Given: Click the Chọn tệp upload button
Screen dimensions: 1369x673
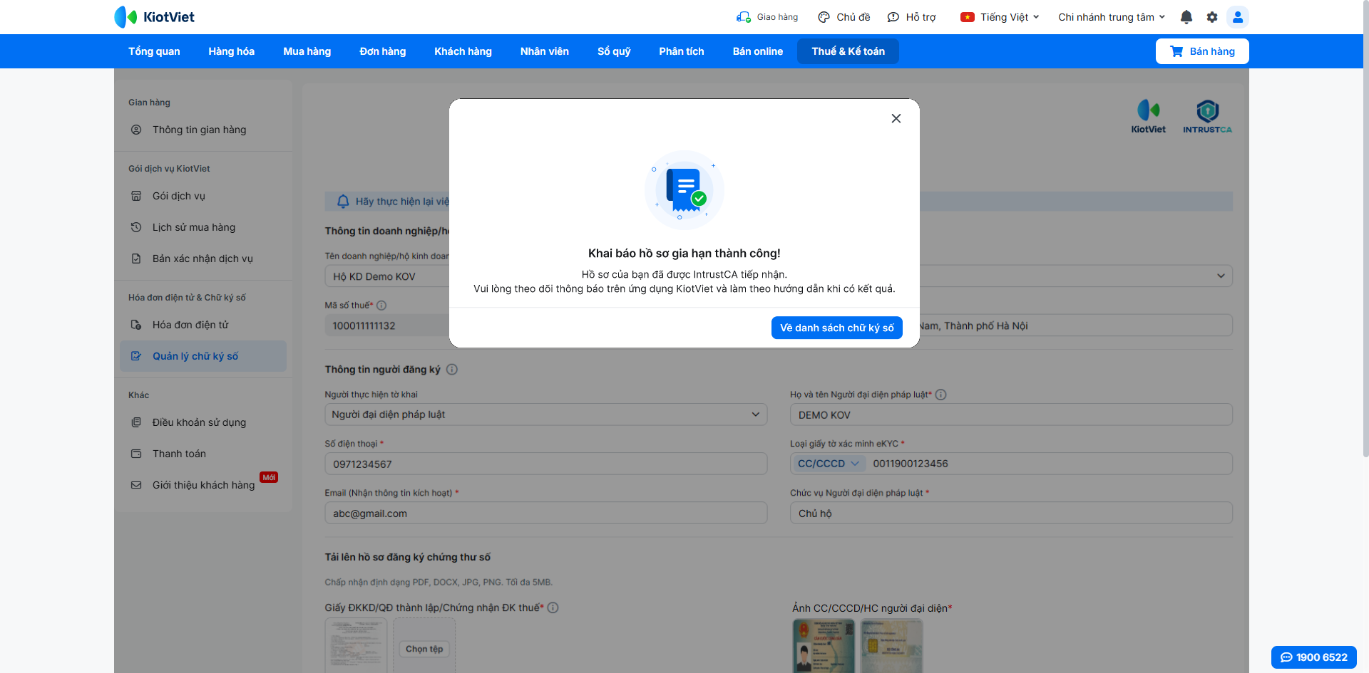Looking at the screenshot, I should point(424,649).
